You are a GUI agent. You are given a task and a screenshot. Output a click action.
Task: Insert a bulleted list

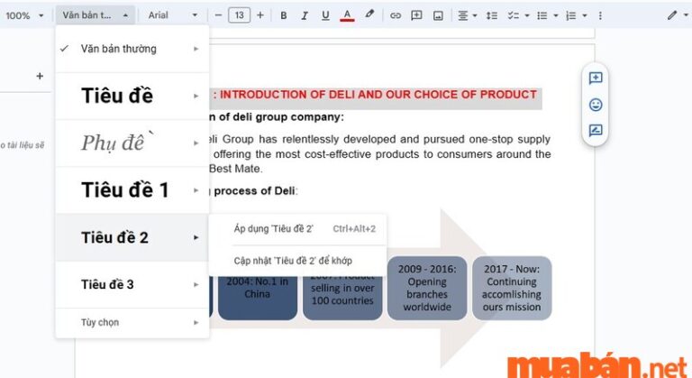(x=542, y=15)
